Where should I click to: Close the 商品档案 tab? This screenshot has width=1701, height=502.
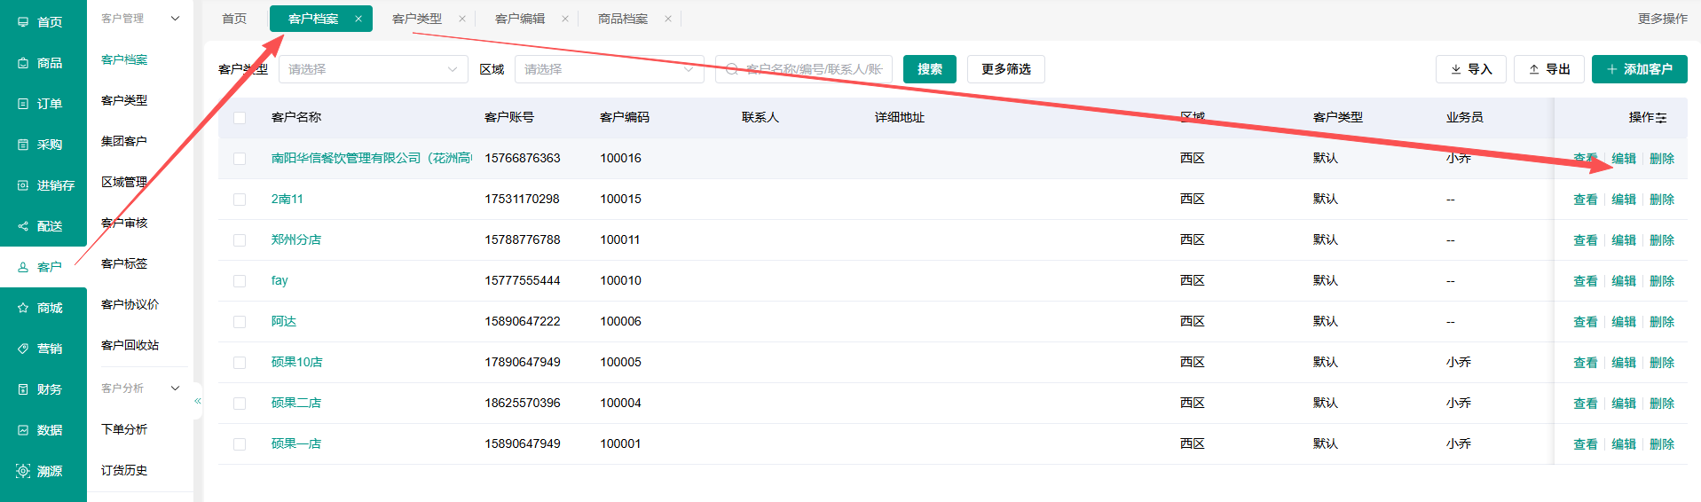click(x=668, y=19)
